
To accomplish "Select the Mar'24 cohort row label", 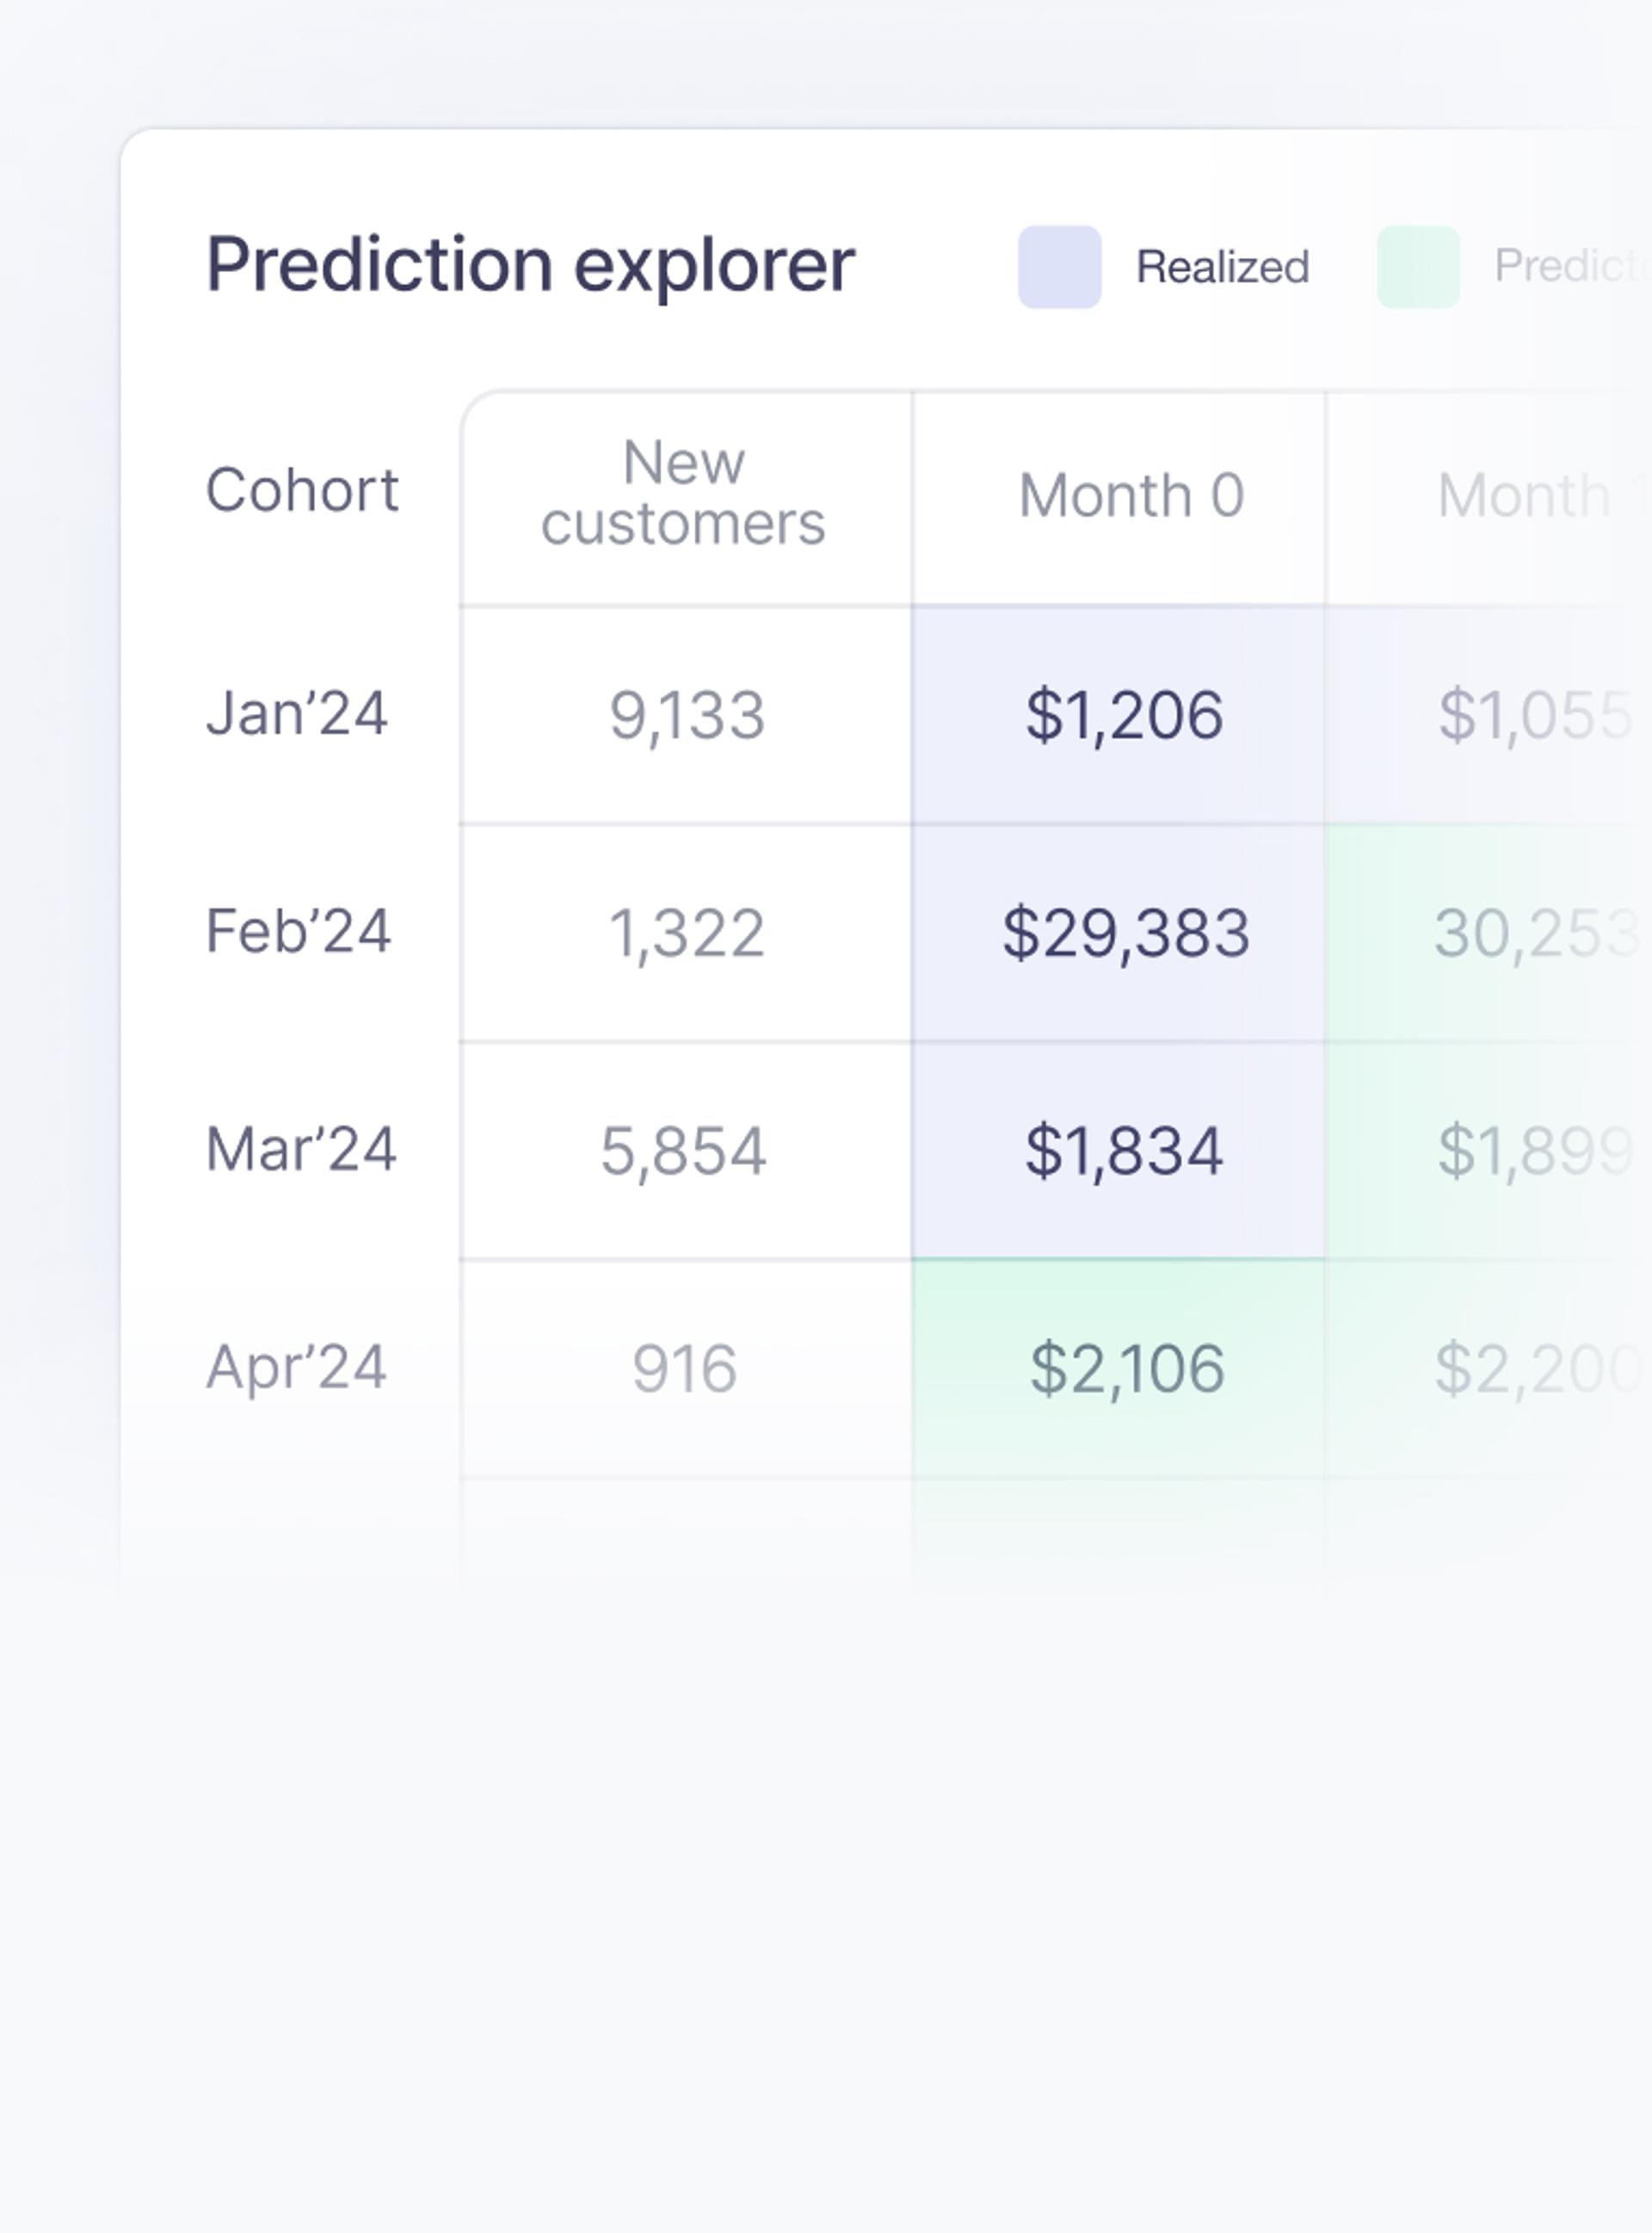I will (301, 1149).
